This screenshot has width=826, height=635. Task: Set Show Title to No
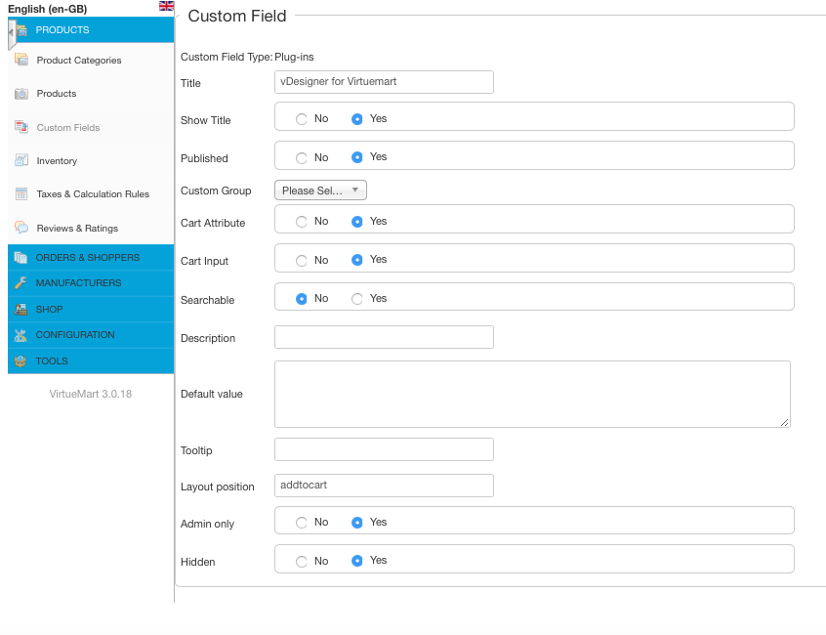click(302, 119)
